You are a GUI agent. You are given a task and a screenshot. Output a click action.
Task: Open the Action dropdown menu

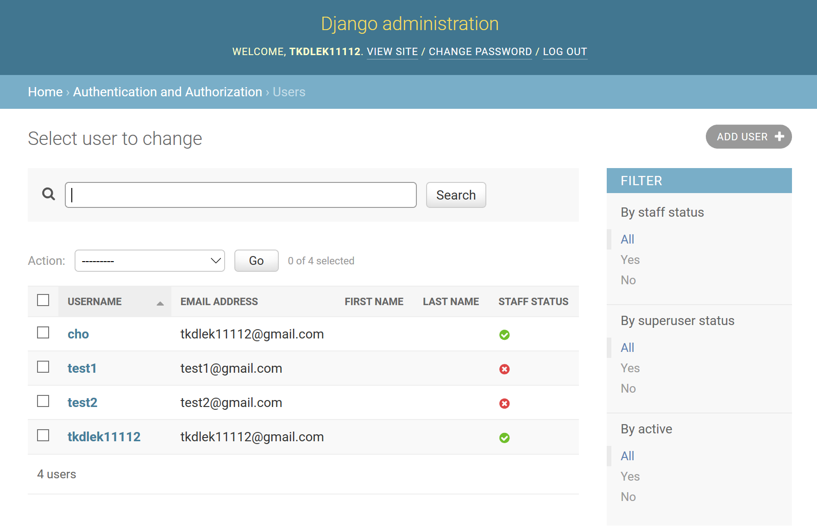point(150,261)
